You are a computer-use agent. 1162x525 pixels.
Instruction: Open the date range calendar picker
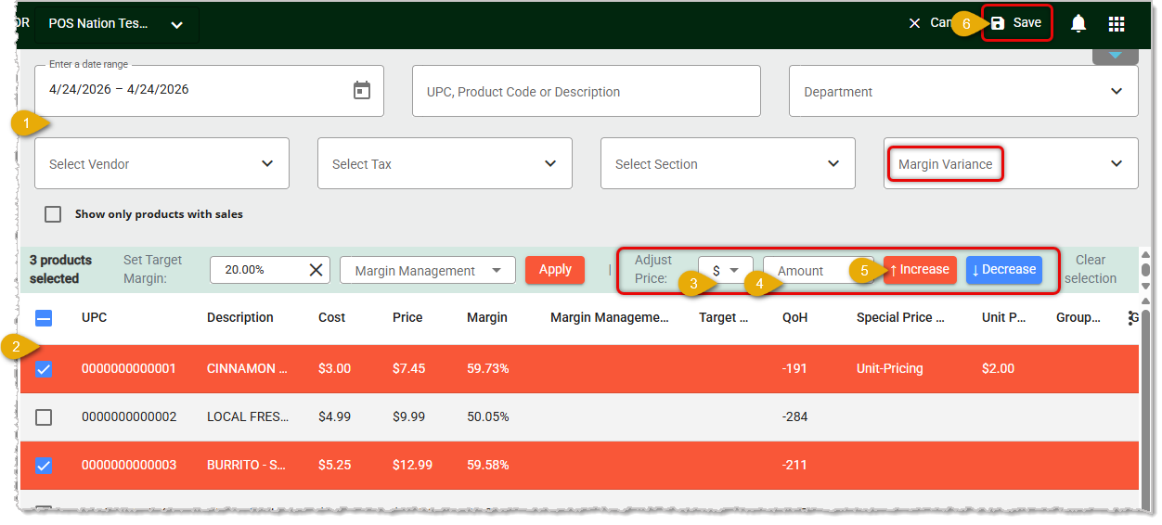click(x=362, y=90)
